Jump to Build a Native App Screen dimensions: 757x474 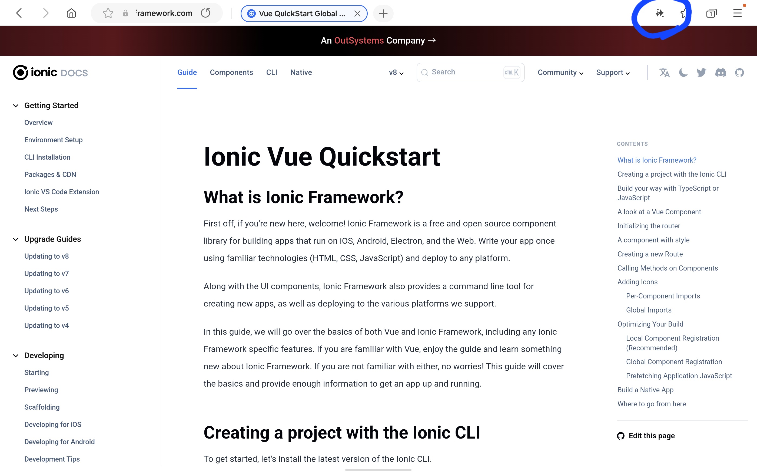coord(645,390)
